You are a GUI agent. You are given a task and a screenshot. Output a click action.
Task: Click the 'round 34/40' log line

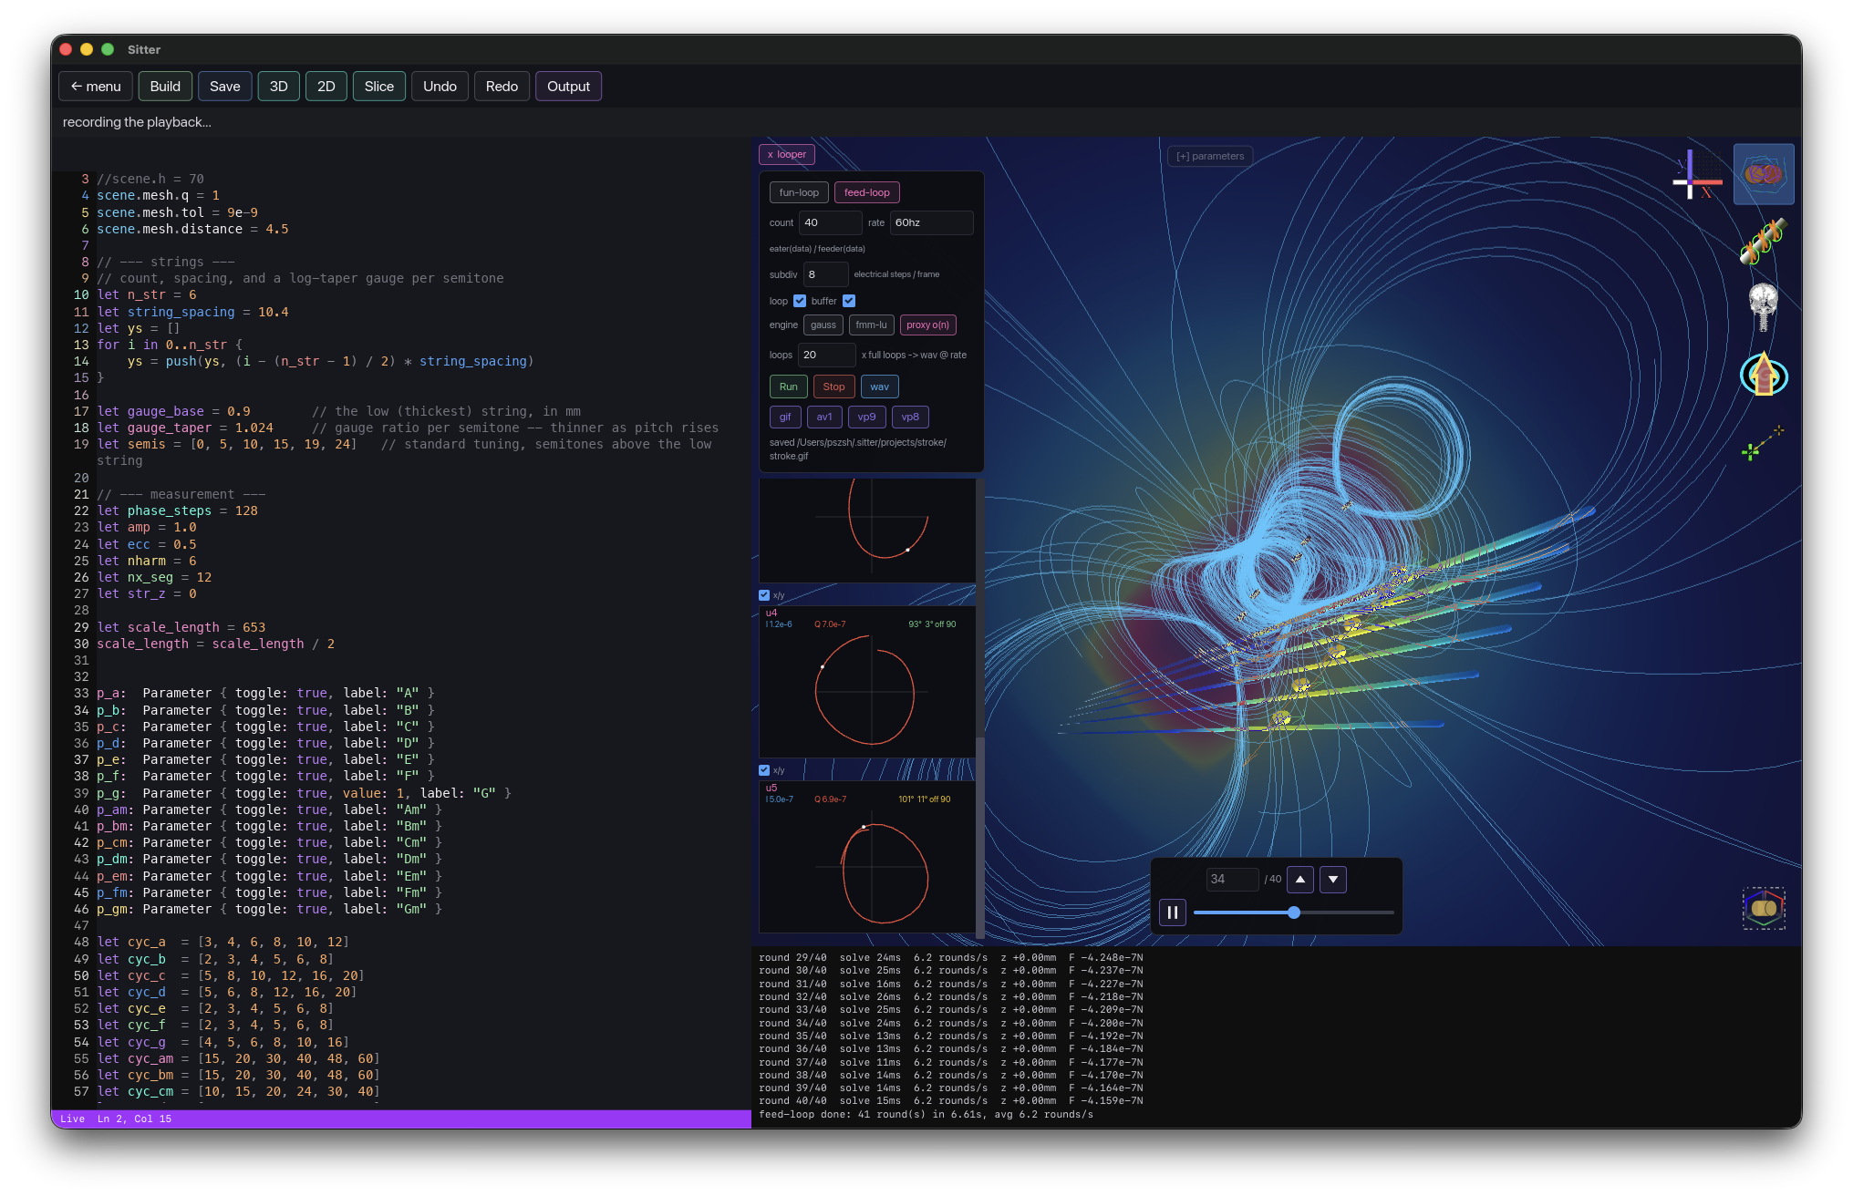tap(951, 1023)
